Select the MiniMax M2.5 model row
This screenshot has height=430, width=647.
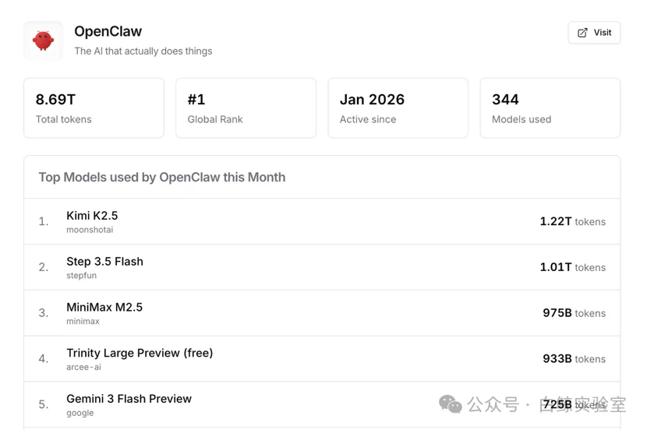(x=104, y=308)
